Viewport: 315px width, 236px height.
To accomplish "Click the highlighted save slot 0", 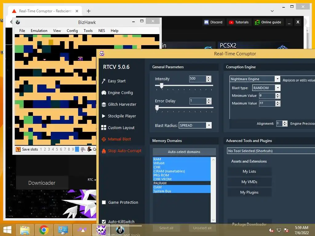I will tap(77, 149).
